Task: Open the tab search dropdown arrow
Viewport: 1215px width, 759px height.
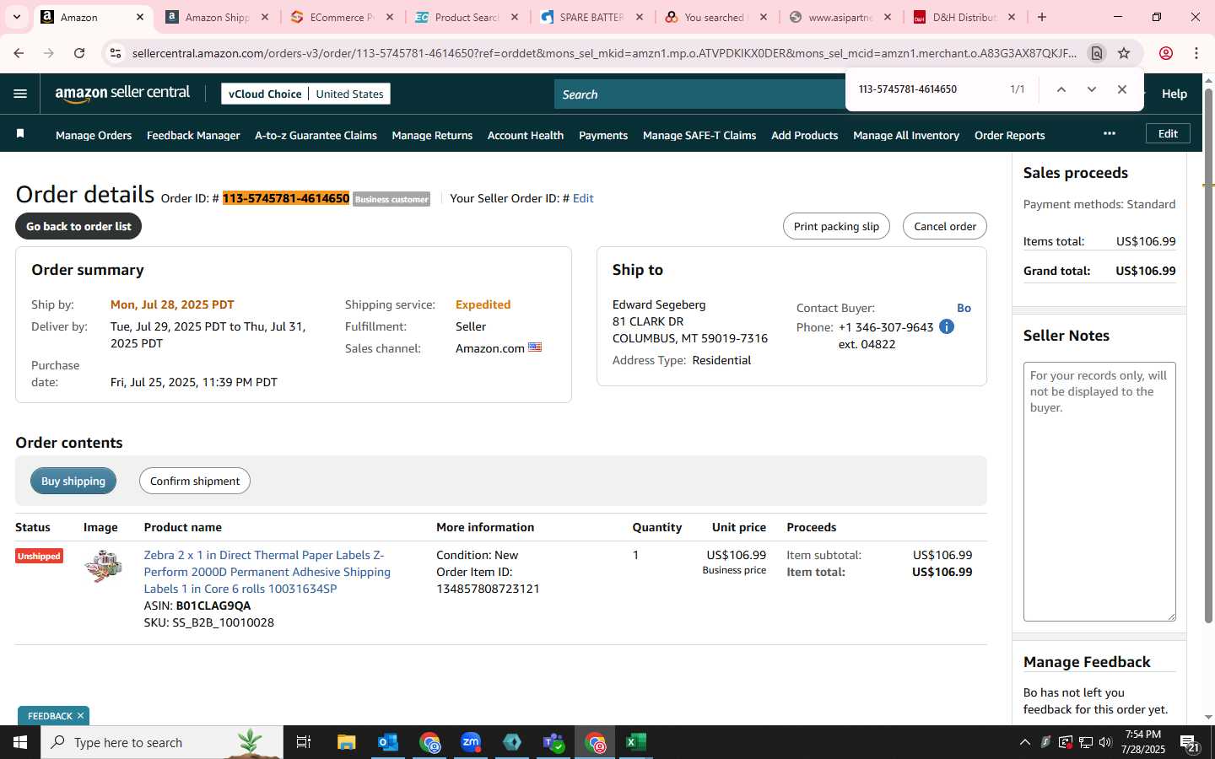Action: (x=16, y=17)
